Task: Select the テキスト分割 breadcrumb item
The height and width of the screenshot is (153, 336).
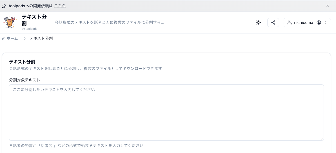Action: click(41, 39)
